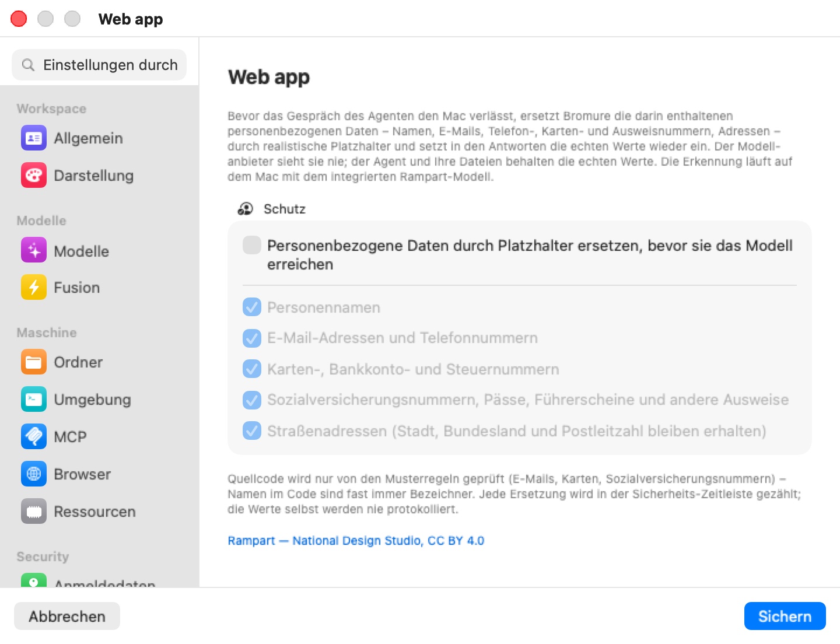Disable the Sozialversicherungsnummern and Ausweise checkbox
840x644 pixels.
click(252, 400)
